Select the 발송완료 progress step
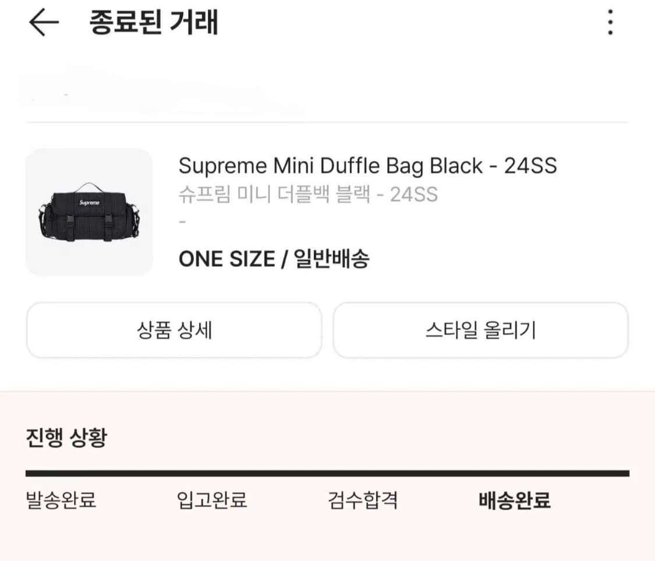 pos(61,500)
